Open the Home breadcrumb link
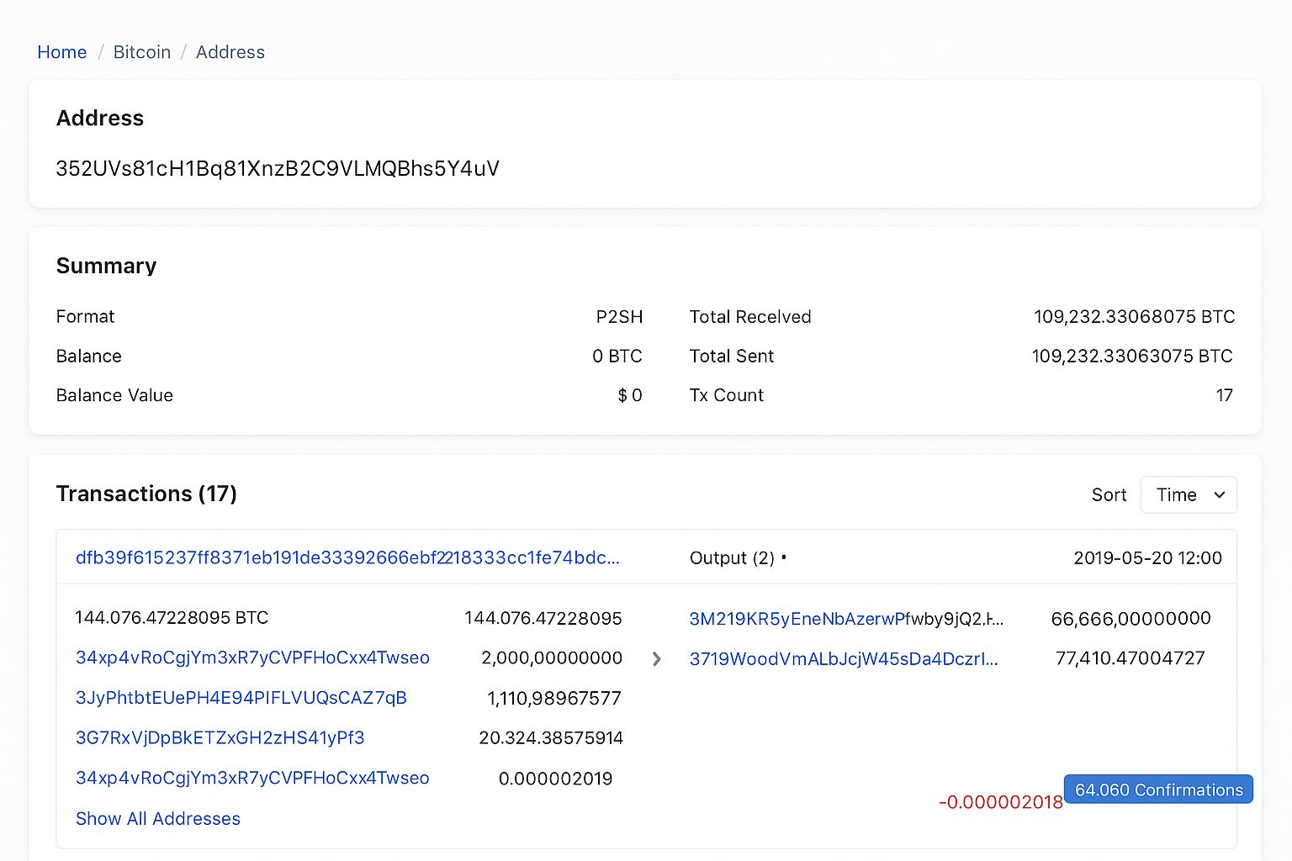 [61, 51]
